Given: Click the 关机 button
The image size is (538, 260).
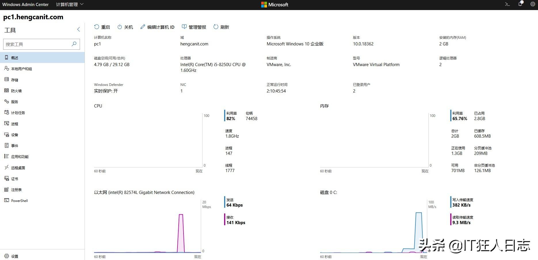Looking at the screenshot, I should (x=125, y=27).
